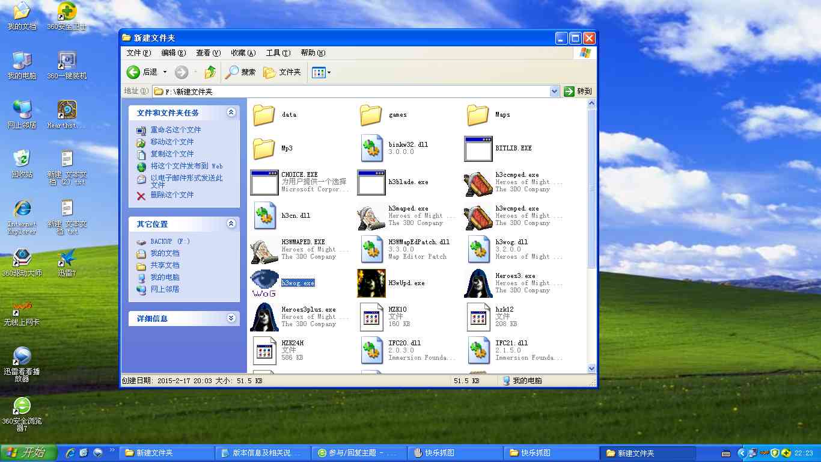Open the 编辑(E) menu

point(174,53)
